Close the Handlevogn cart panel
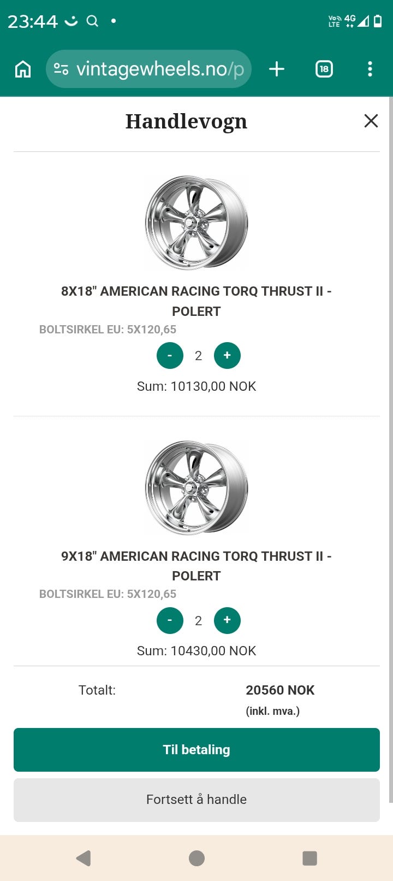Viewport: 393px width, 881px height. click(371, 121)
